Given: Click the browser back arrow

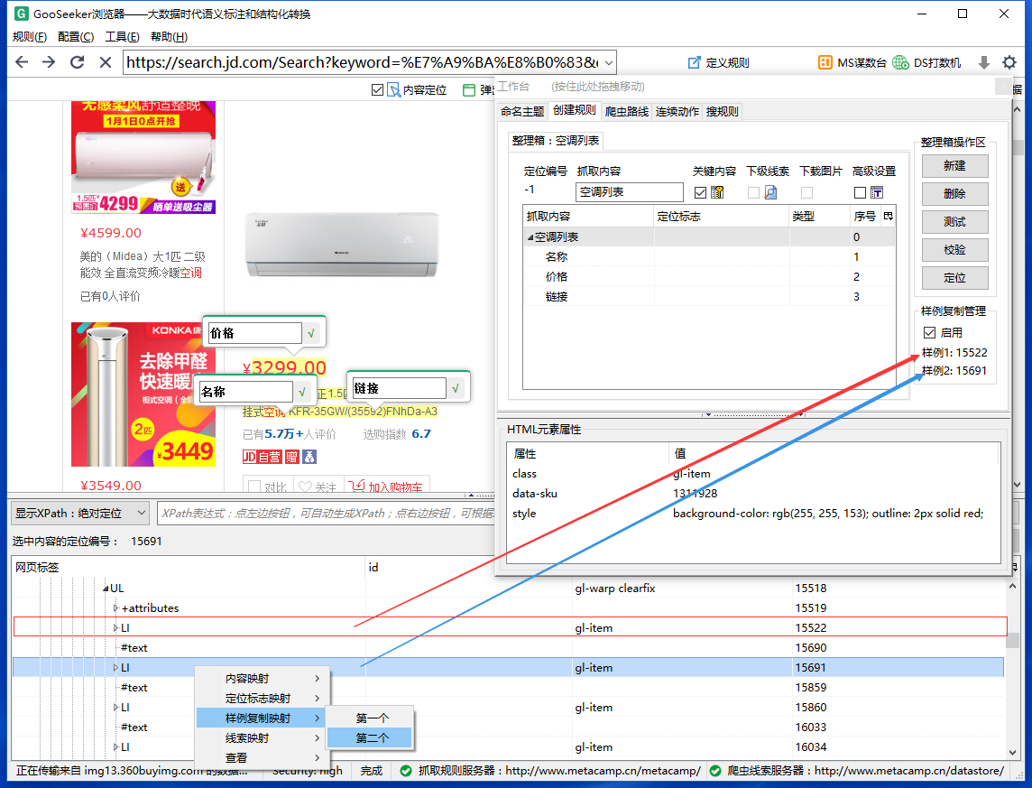Looking at the screenshot, I should [x=22, y=62].
